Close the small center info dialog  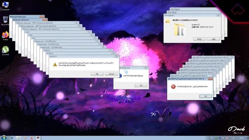(146, 68)
